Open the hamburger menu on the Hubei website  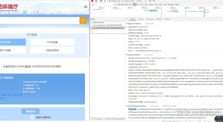[85, 7]
